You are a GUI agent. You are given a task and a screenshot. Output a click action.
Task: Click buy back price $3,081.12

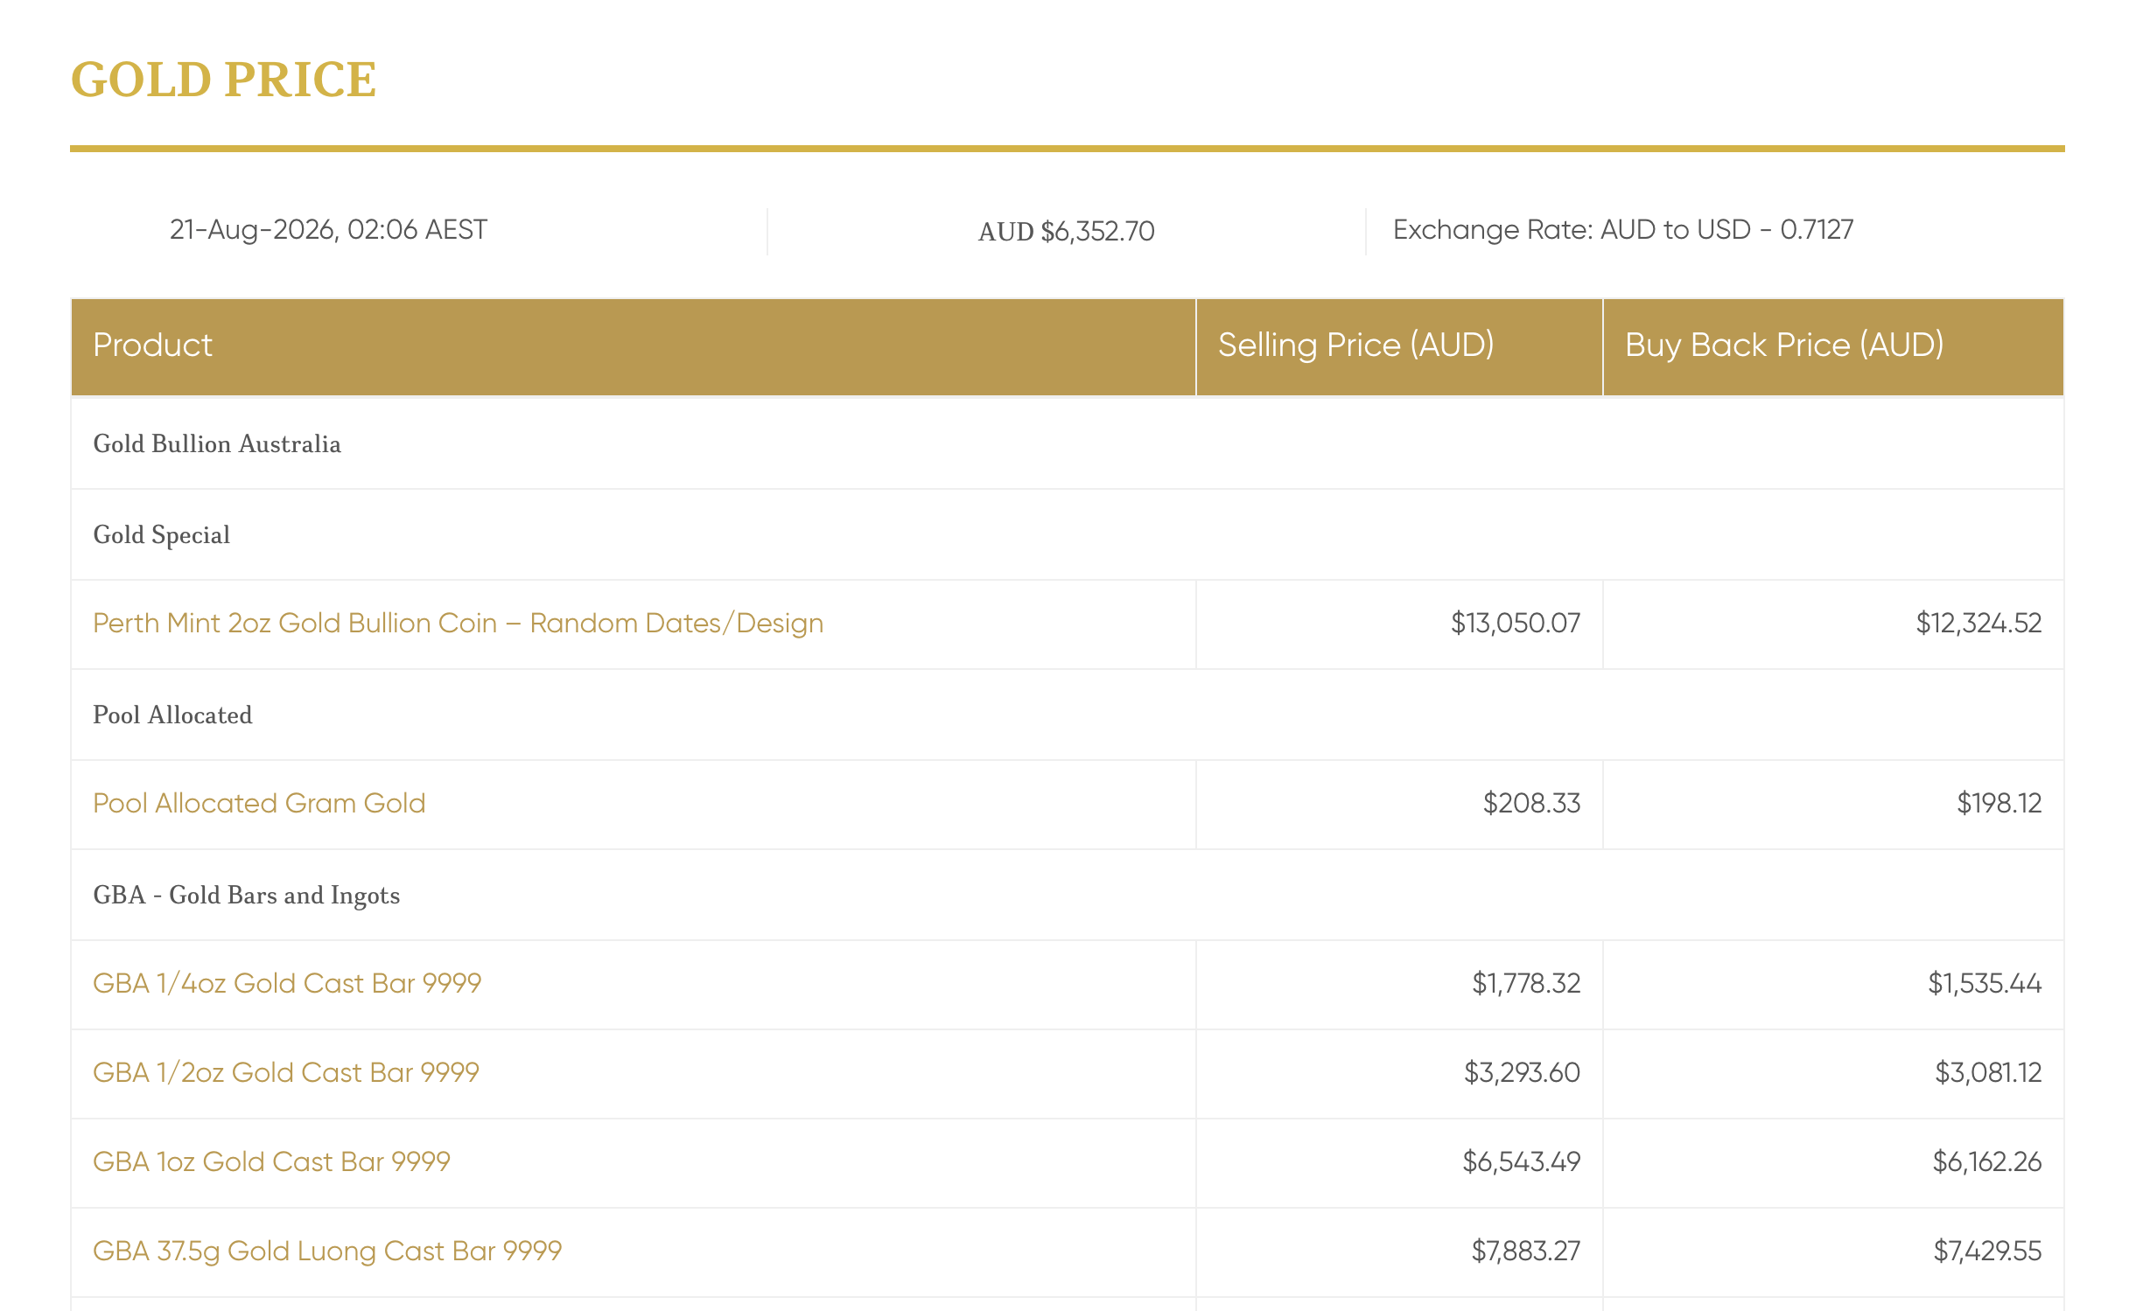coord(1988,1073)
